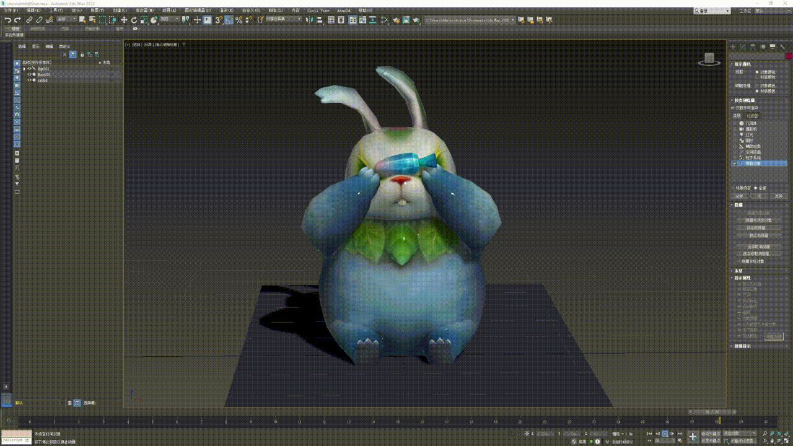Click the object color swatch

click(789, 56)
